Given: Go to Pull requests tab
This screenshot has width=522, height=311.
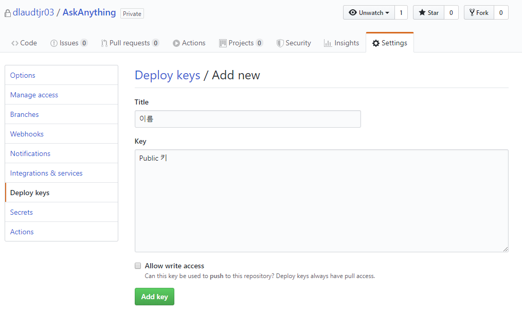Looking at the screenshot, I should [130, 43].
